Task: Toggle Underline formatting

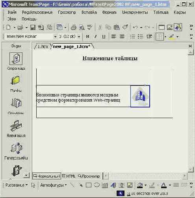Action: tap(104, 37)
